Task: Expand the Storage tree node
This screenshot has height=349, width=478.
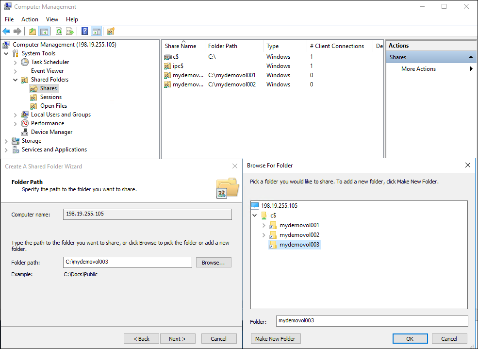Action: pos(6,141)
